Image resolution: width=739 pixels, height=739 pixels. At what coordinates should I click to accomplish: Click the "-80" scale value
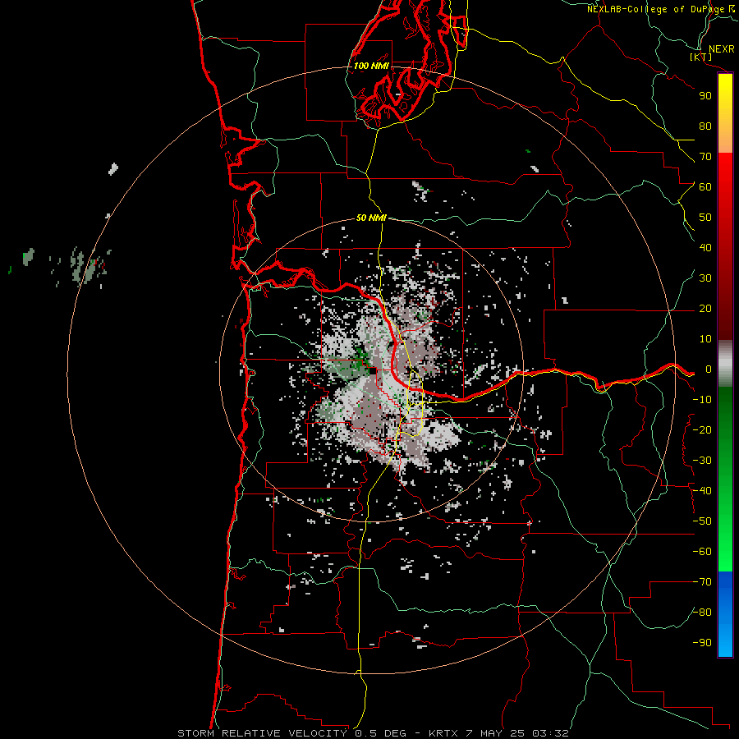click(x=702, y=613)
